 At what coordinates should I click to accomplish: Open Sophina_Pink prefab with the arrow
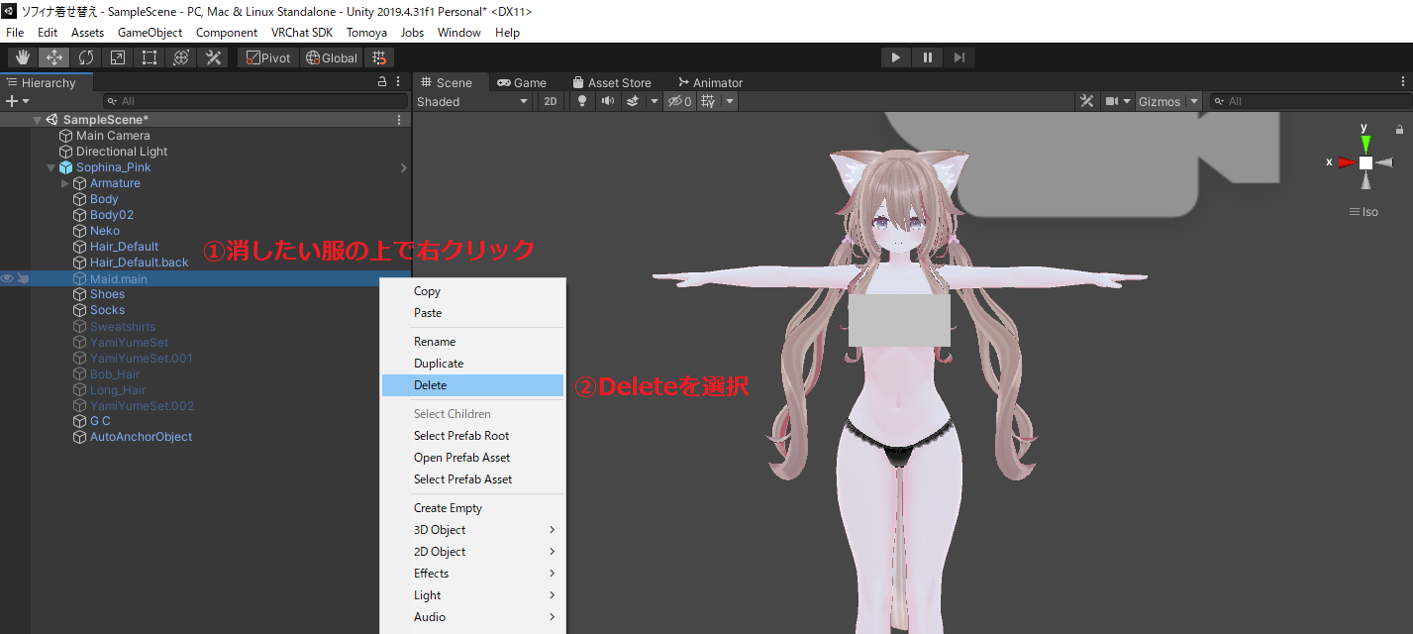[403, 167]
